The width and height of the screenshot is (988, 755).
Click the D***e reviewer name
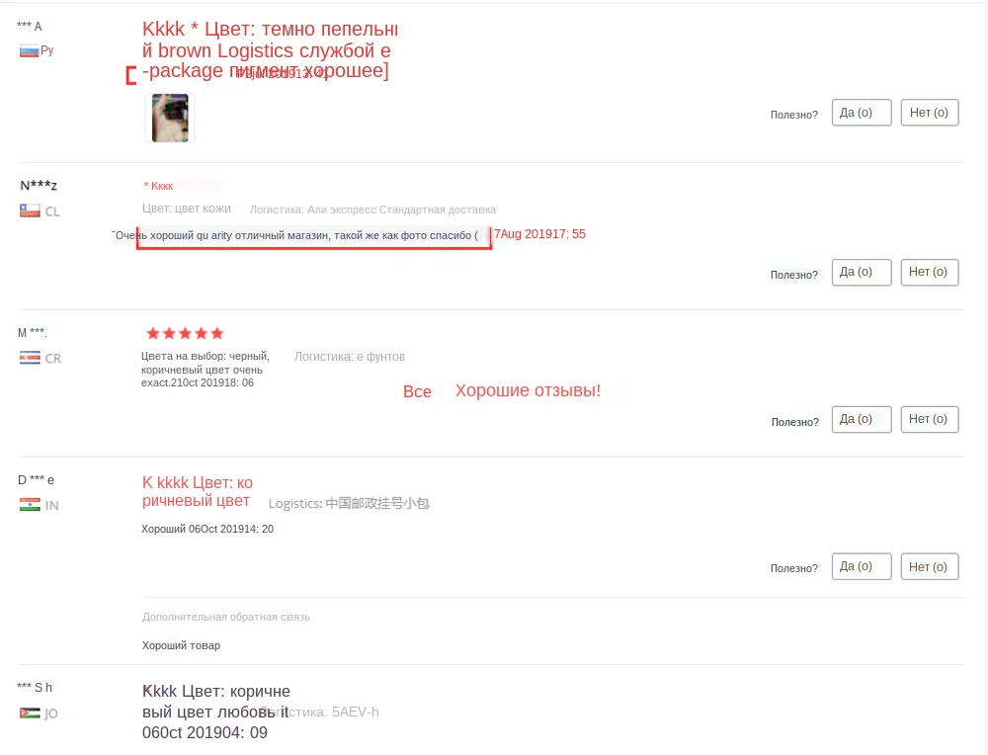[x=36, y=479]
